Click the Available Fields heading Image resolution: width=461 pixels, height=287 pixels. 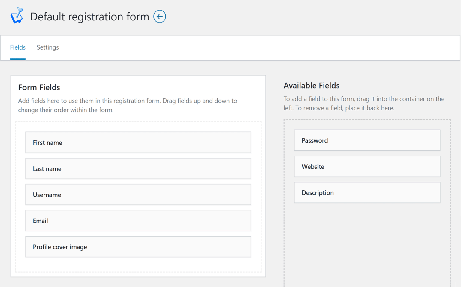coord(311,85)
